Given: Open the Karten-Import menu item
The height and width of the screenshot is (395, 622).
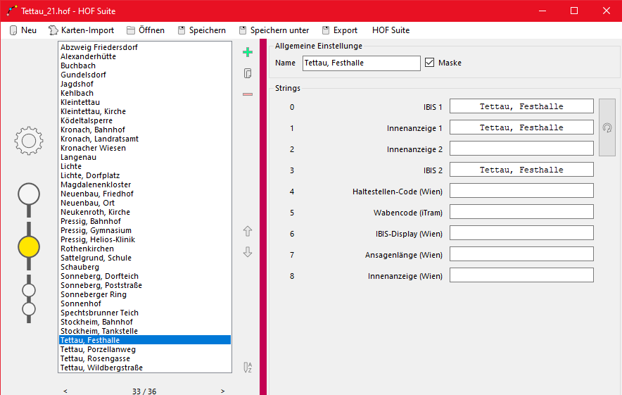Looking at the screenshot, I should [x=81, y=30].
